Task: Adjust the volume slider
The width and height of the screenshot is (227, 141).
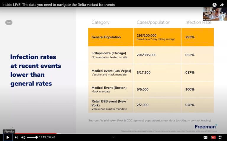Action: click(x=32, y=137)
